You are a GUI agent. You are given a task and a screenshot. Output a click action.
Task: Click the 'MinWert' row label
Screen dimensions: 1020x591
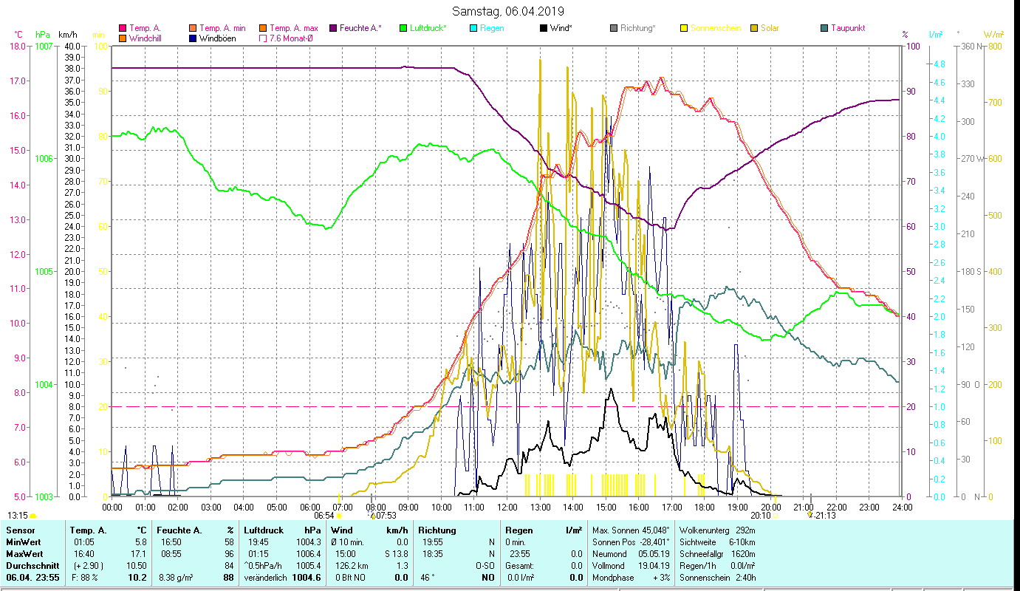pos(23,542)
